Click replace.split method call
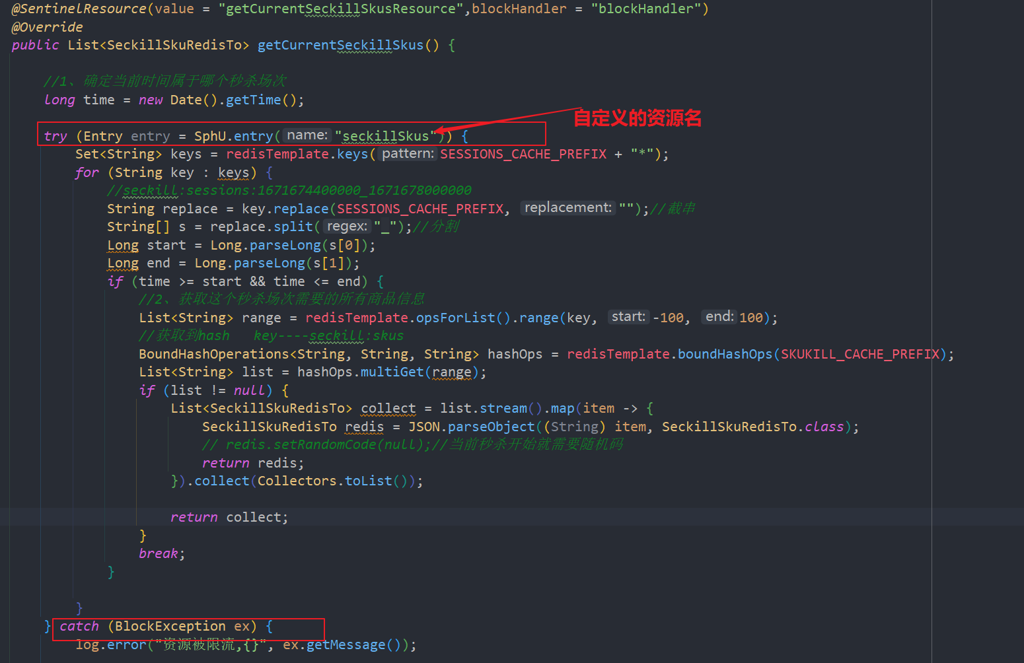Screen dimensions: 1024x663 point(262,227)
